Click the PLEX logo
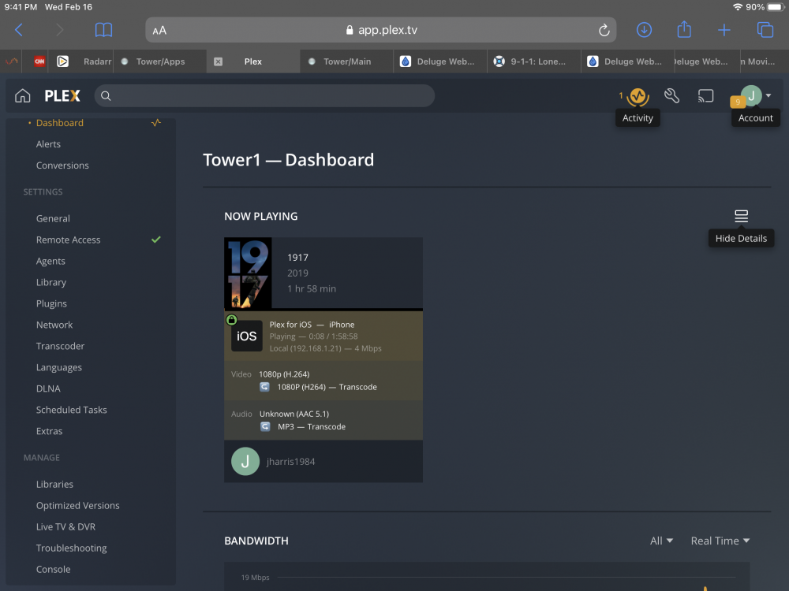Viewport: 789px width, 591px height. pyautogui.click(x=62, y=95)
